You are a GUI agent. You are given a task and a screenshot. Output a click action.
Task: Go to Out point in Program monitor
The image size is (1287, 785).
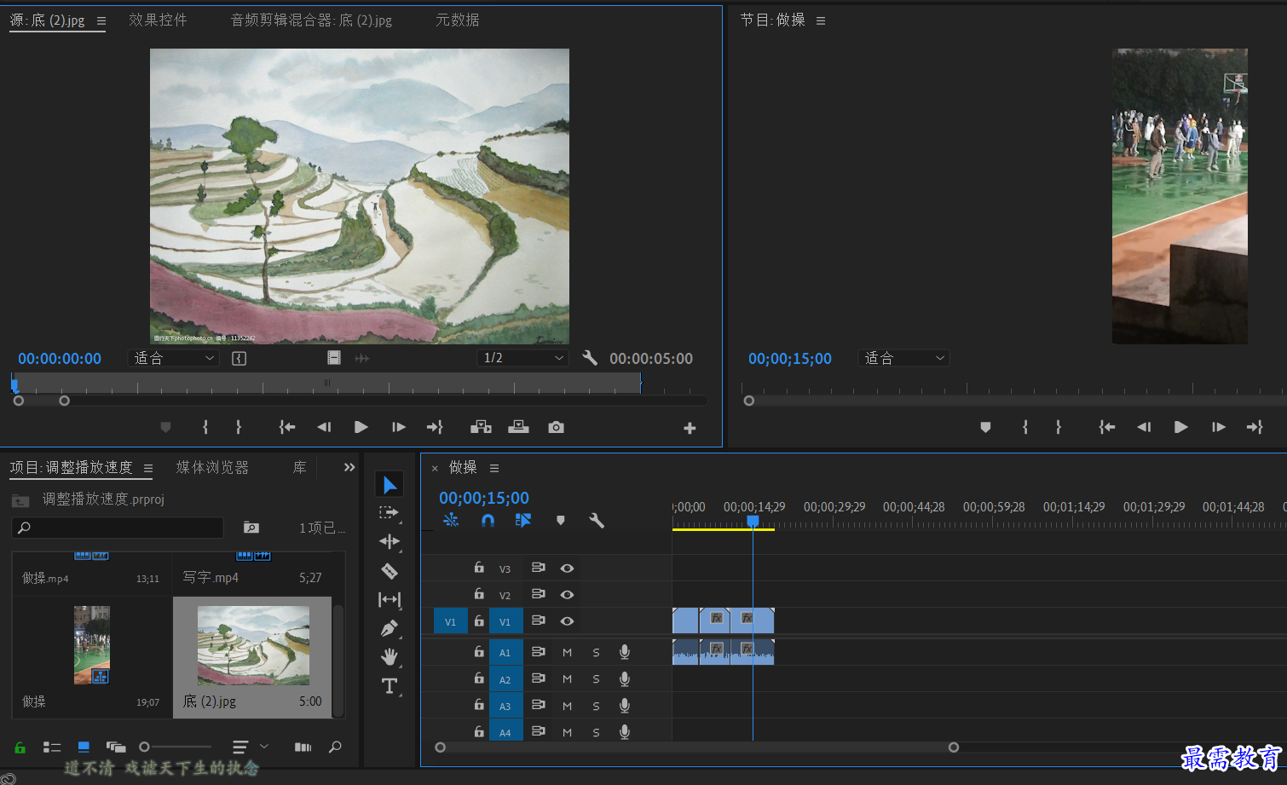pos(1255,427)
